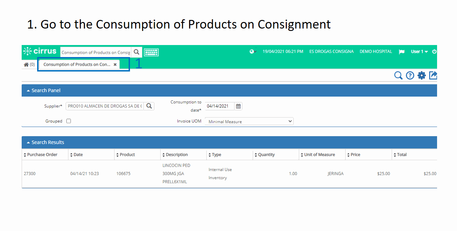Sort by Date column

point(76,155)
